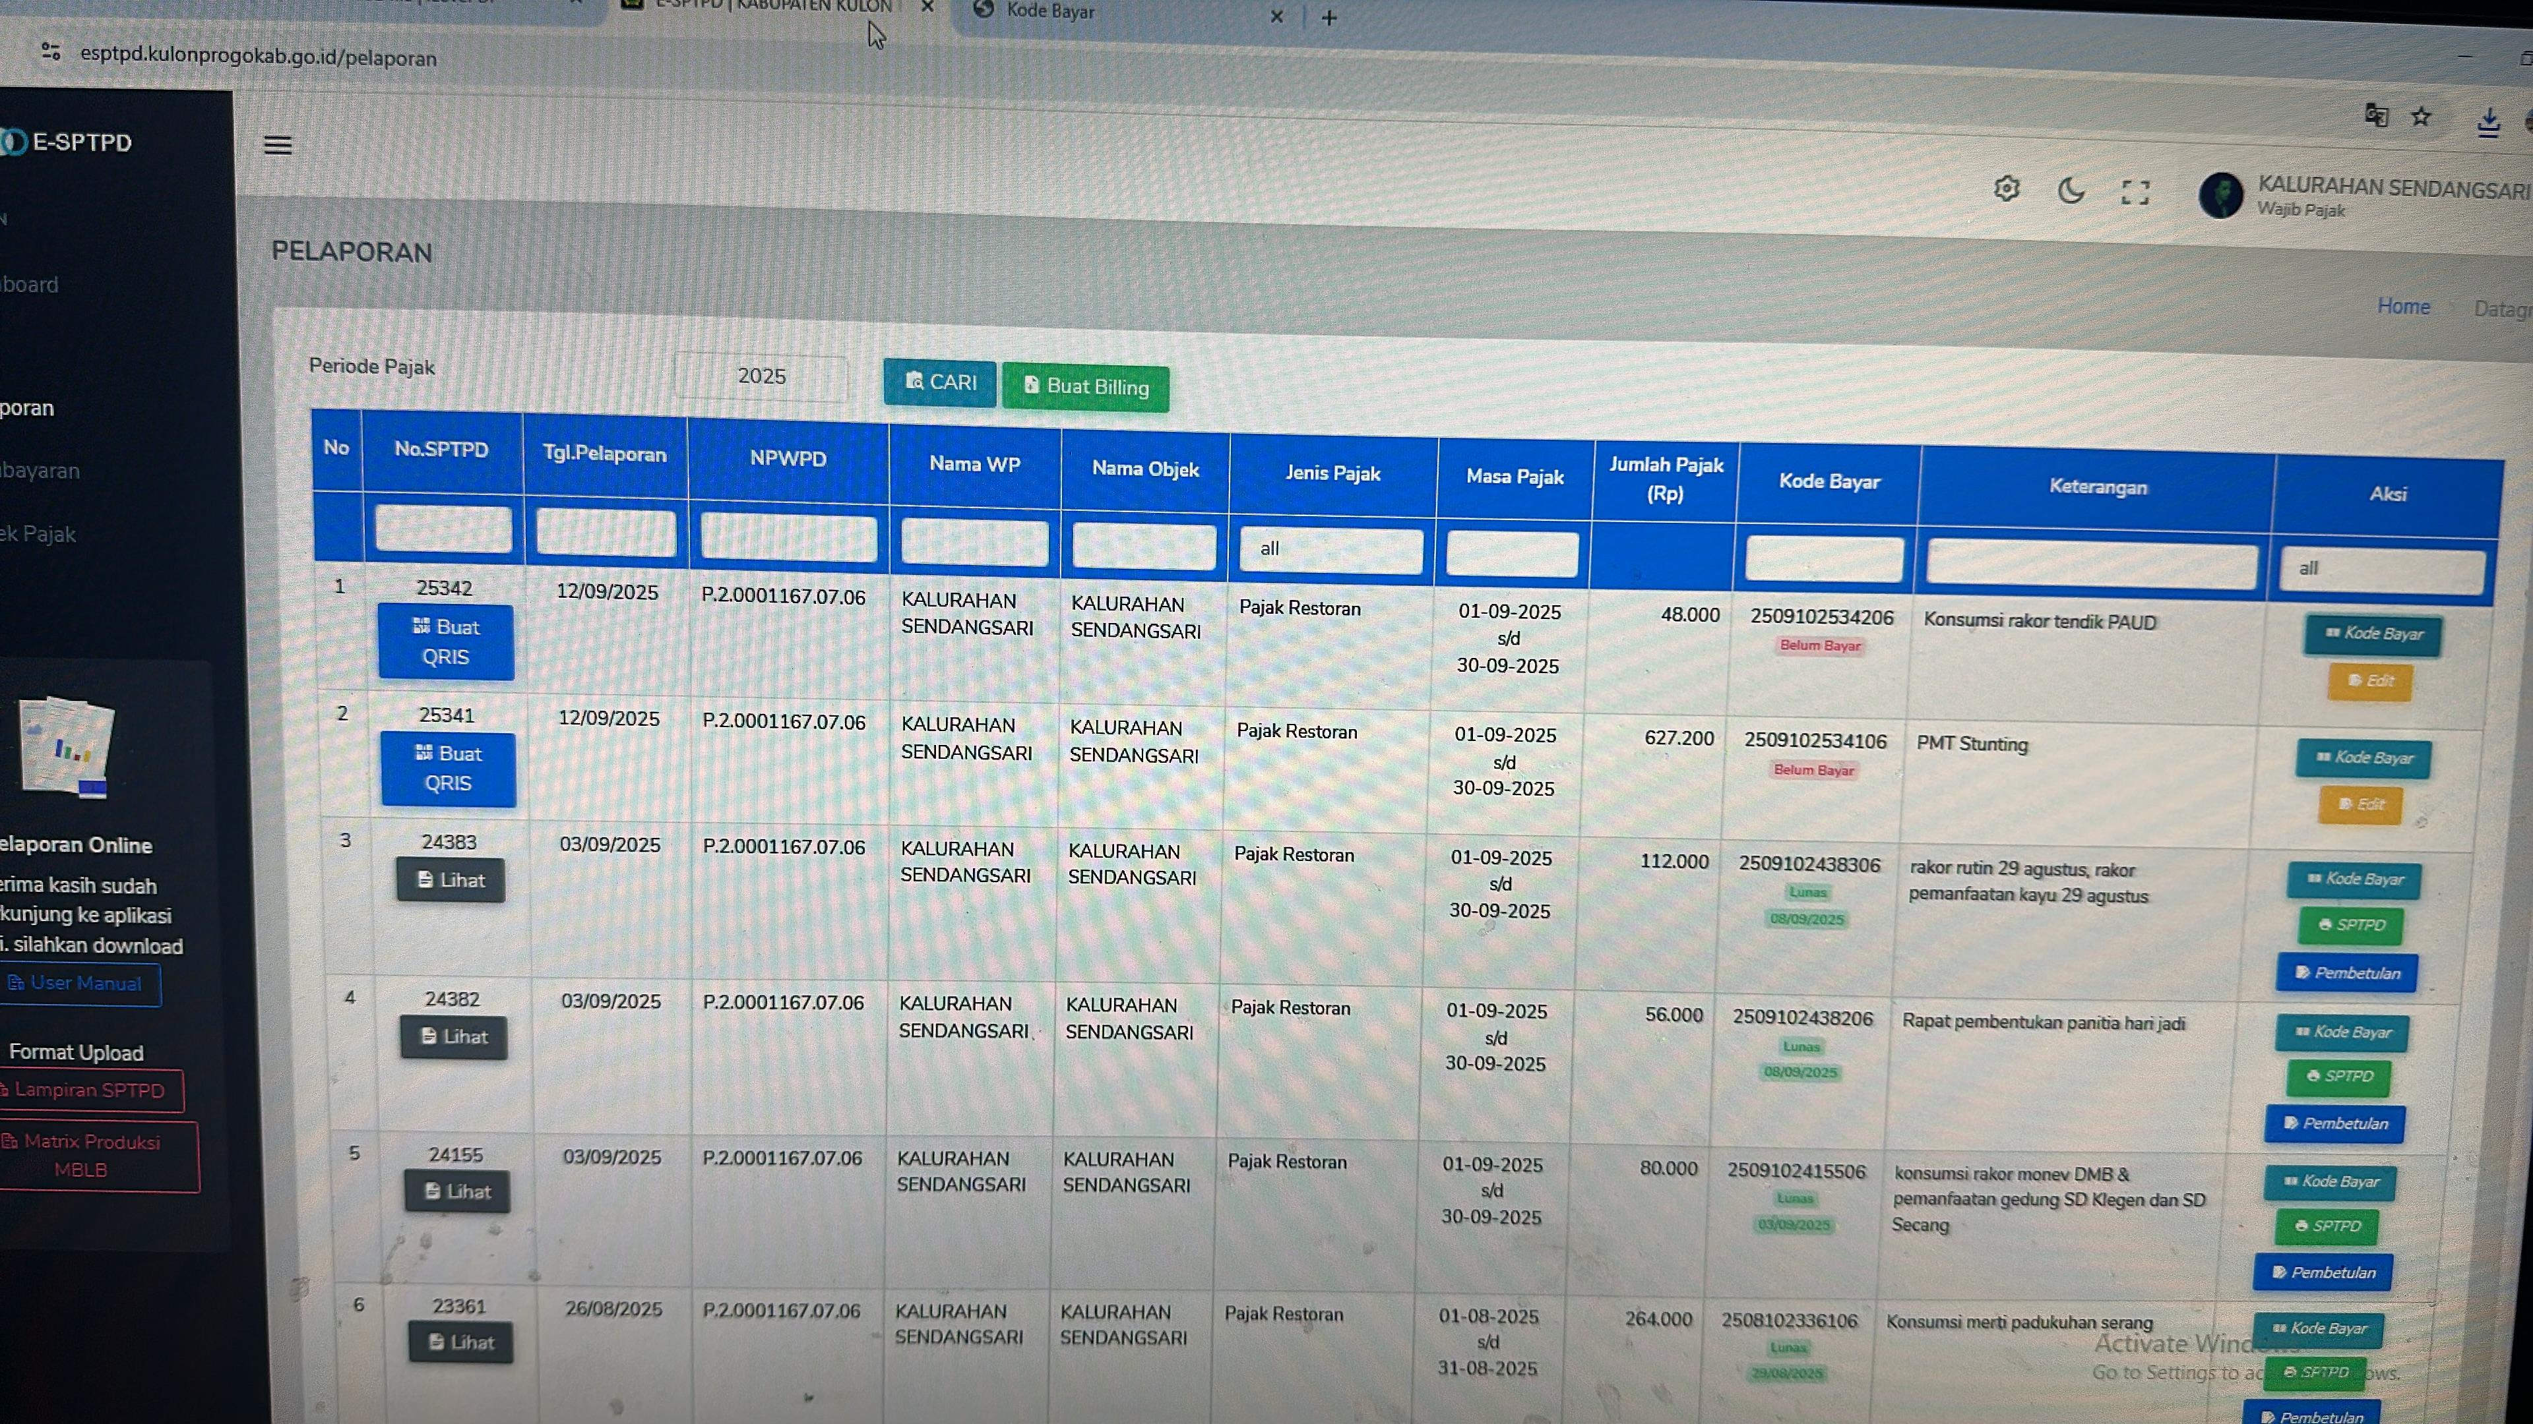The width and height of the screenshot is (2533, 1424).
Task: Click the green Buat Billing button
Action: click(x=1086, y=387)
